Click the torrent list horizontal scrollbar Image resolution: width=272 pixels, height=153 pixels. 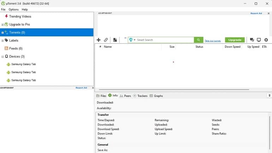[x=174, y=89]
